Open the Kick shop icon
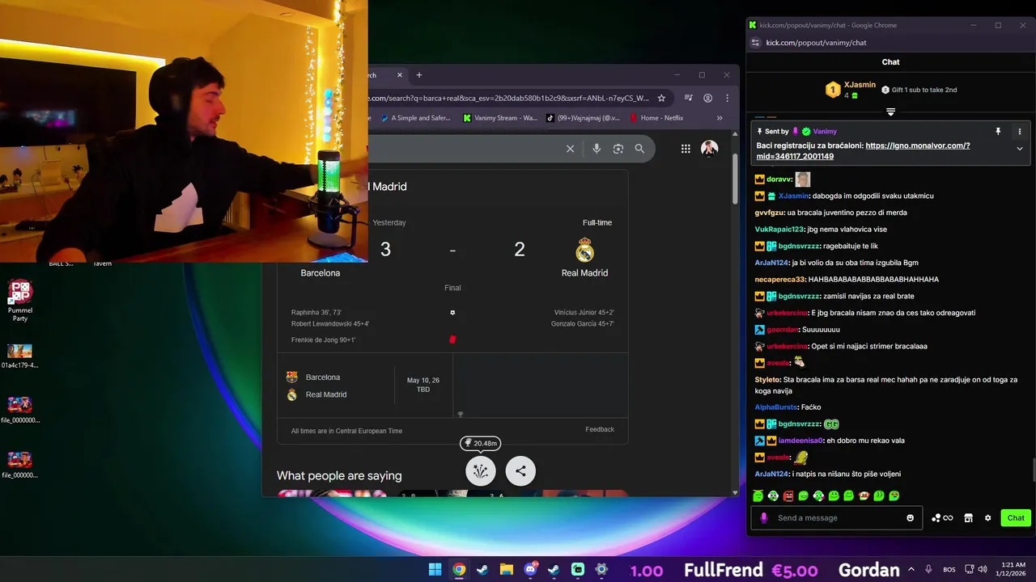 pyautogui.click(x=968, y=518)
